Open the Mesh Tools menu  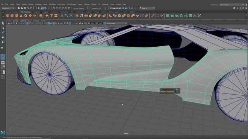tap(61, 4)
